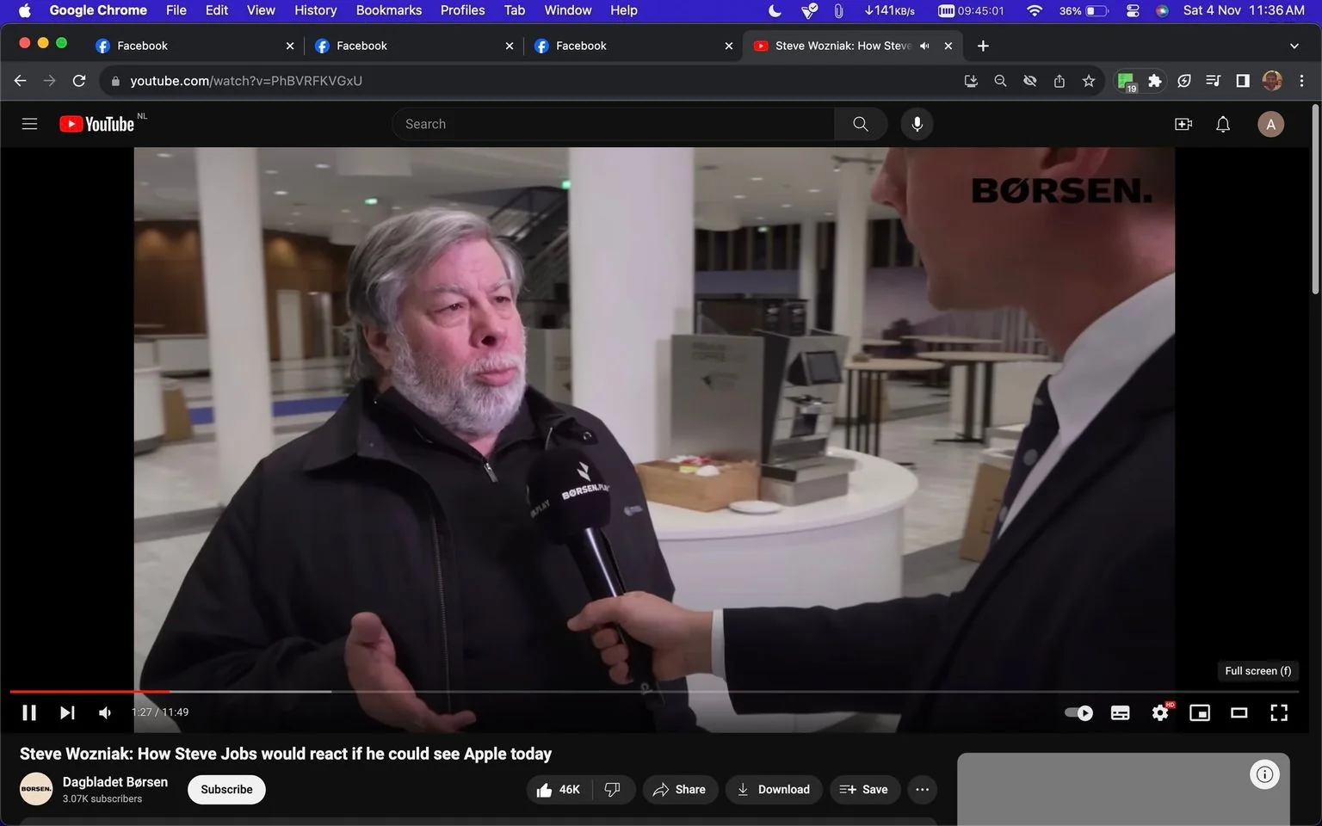Screen dimensions: 1322x826
Task: Open a new Chrome tab
Action: click(983, 46)
